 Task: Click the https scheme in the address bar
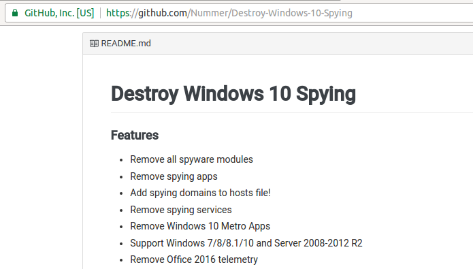(x=118, y=13)
